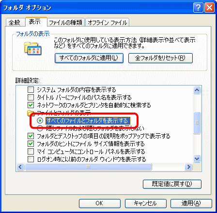Click the down arrow of the vertical scrollbar

(197, 159)
